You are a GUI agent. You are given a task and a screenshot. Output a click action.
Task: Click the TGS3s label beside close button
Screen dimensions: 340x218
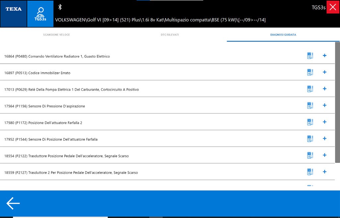click(318, 7)
